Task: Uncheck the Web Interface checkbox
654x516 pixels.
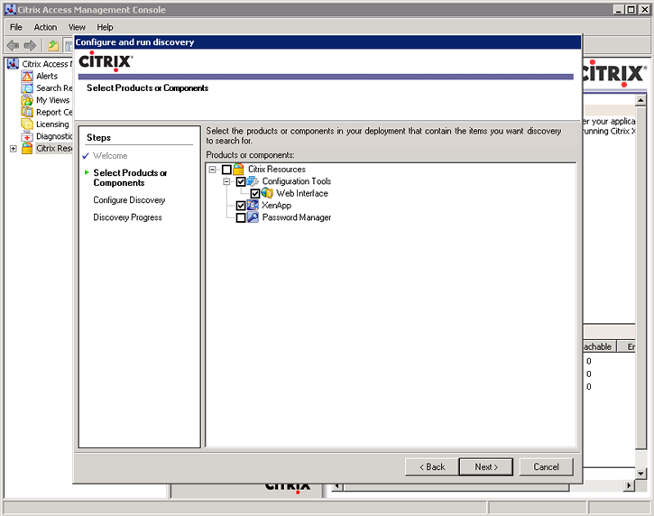Action: [x=255, y=194]
